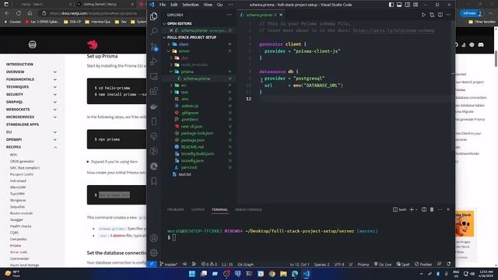
Task: Open Explorer panel ellipsis actions
Action: [x=229, y=15]
